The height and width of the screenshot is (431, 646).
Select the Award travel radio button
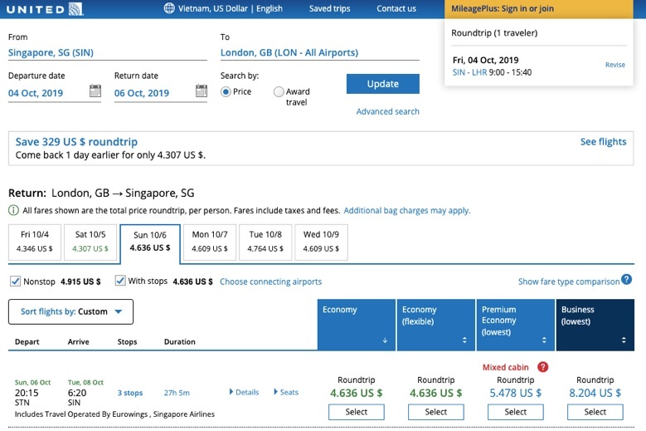(x=279, y=92)
